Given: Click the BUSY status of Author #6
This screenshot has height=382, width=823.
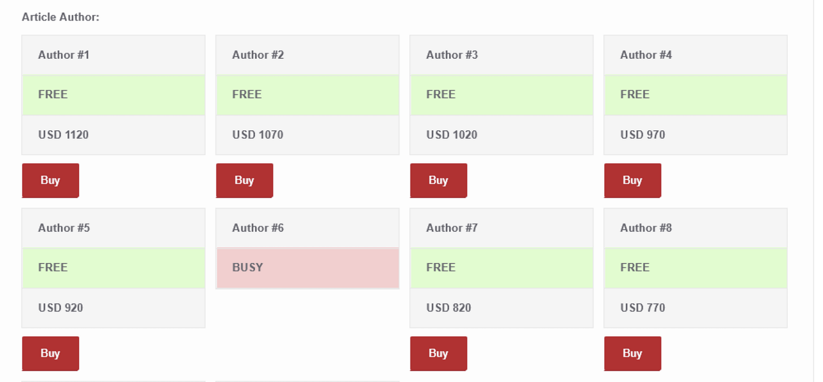Looking at the screenshot, I should click(x=307, y=268).
